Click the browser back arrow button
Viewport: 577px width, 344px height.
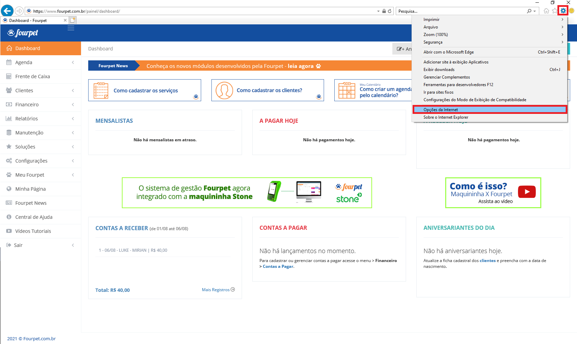click(7, 11)
